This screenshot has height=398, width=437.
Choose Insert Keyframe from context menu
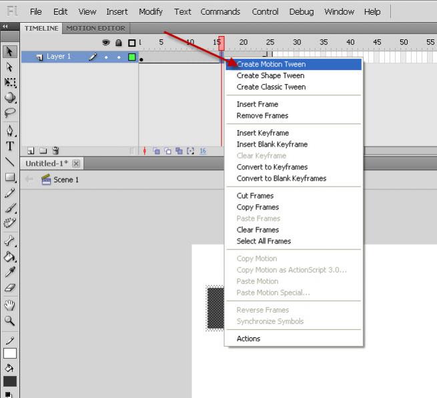[x=294, y=133]
